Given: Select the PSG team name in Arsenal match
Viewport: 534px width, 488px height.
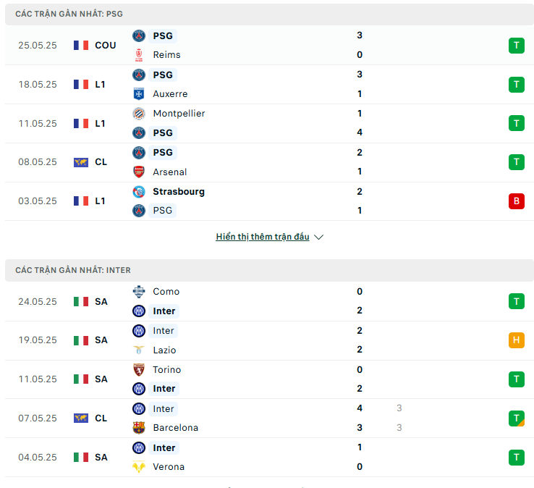Looking at the screenshot, I should [163, 152].
